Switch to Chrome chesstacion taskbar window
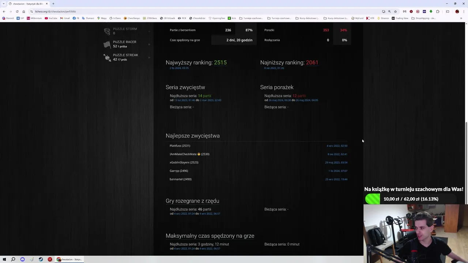The image size is (468, 263). pyautogui.click(x=69, y=259)
